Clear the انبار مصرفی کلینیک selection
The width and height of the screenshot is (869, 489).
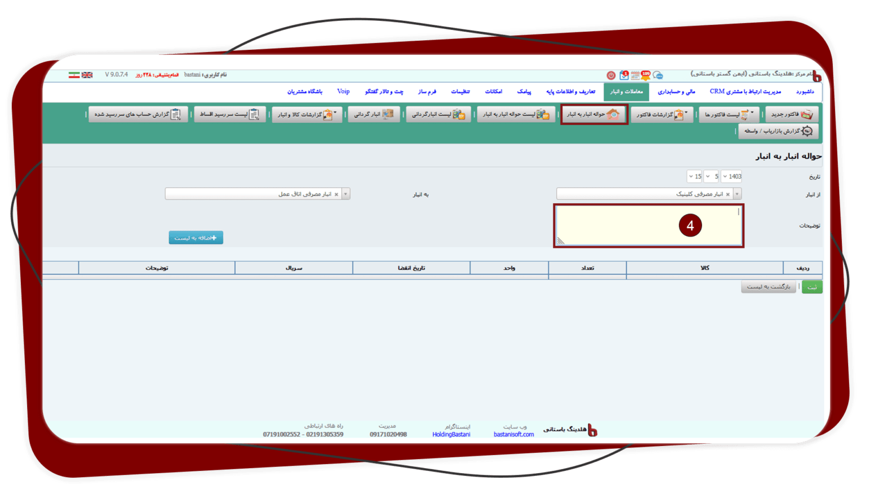coord(728,194)
